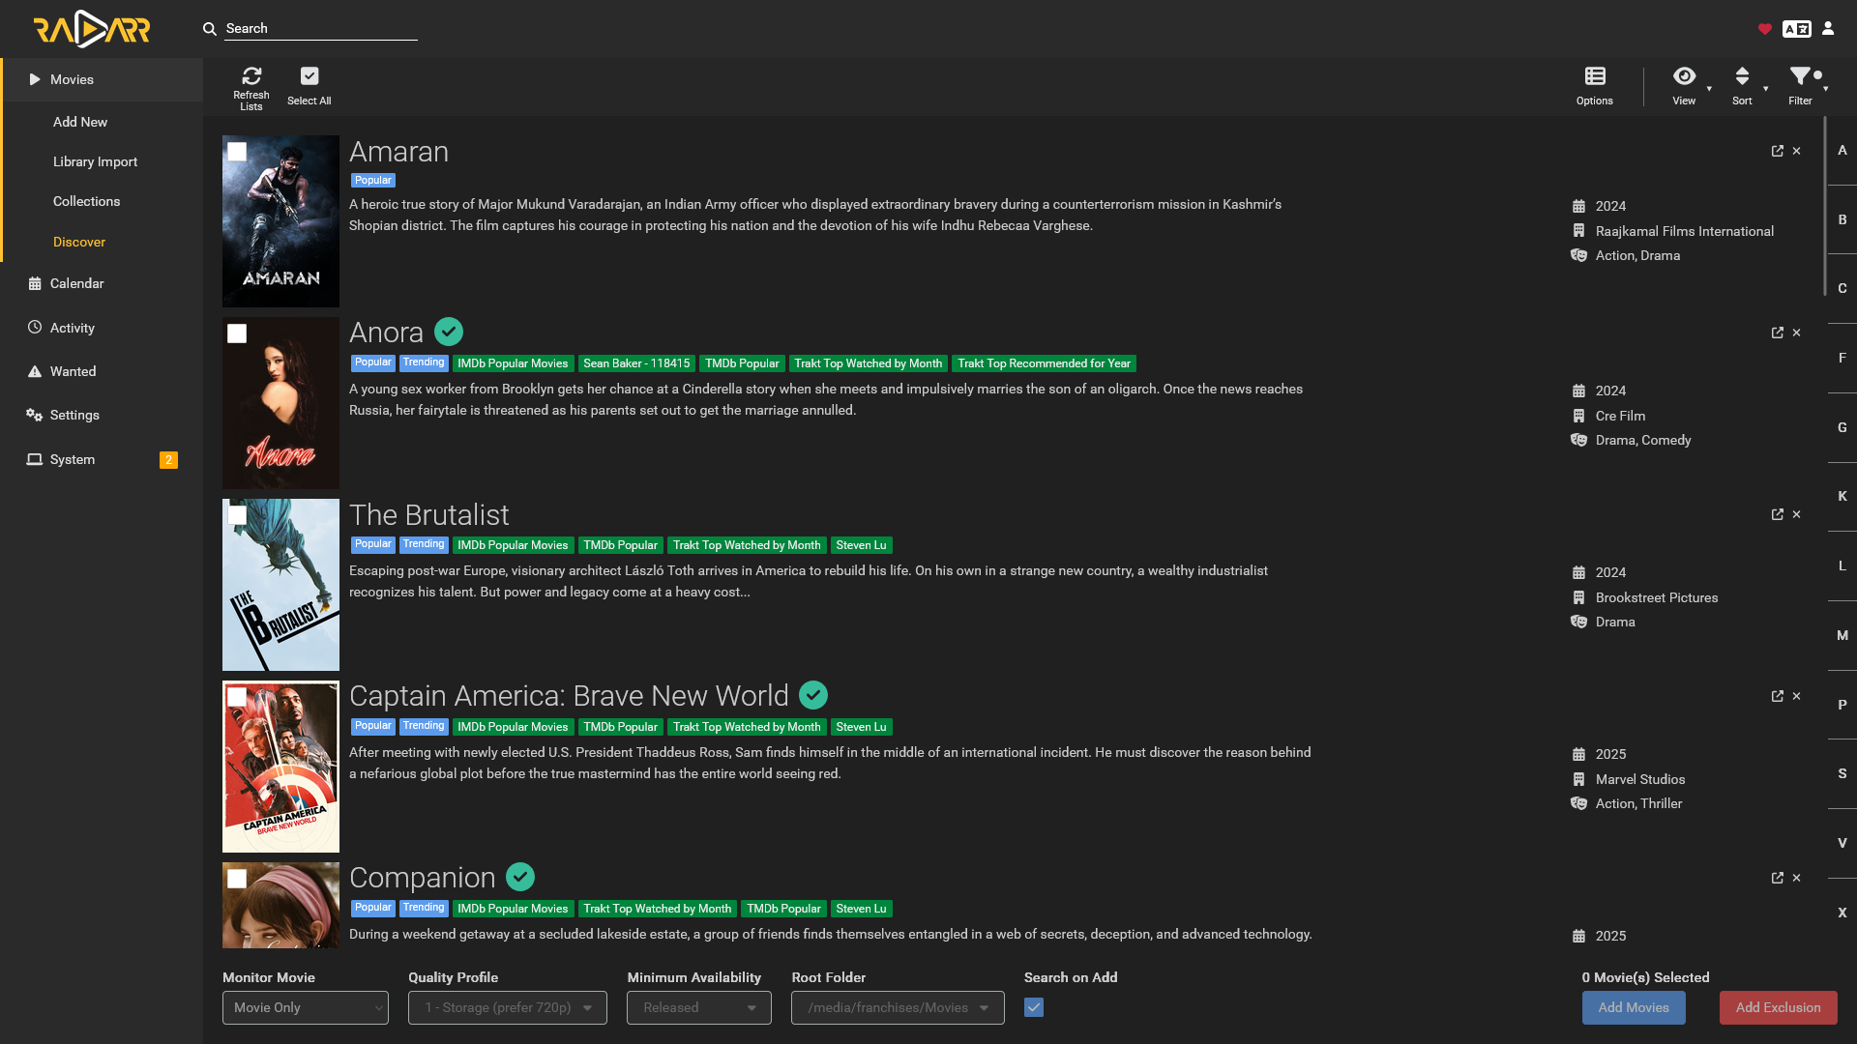
Task: Jump to letter M in index
Action: [1842, 635]
